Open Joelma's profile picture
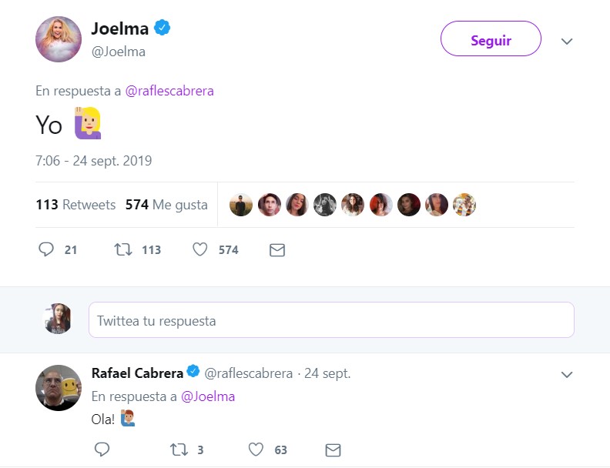This screenshot has width=610, height=468. coord(59,39)
